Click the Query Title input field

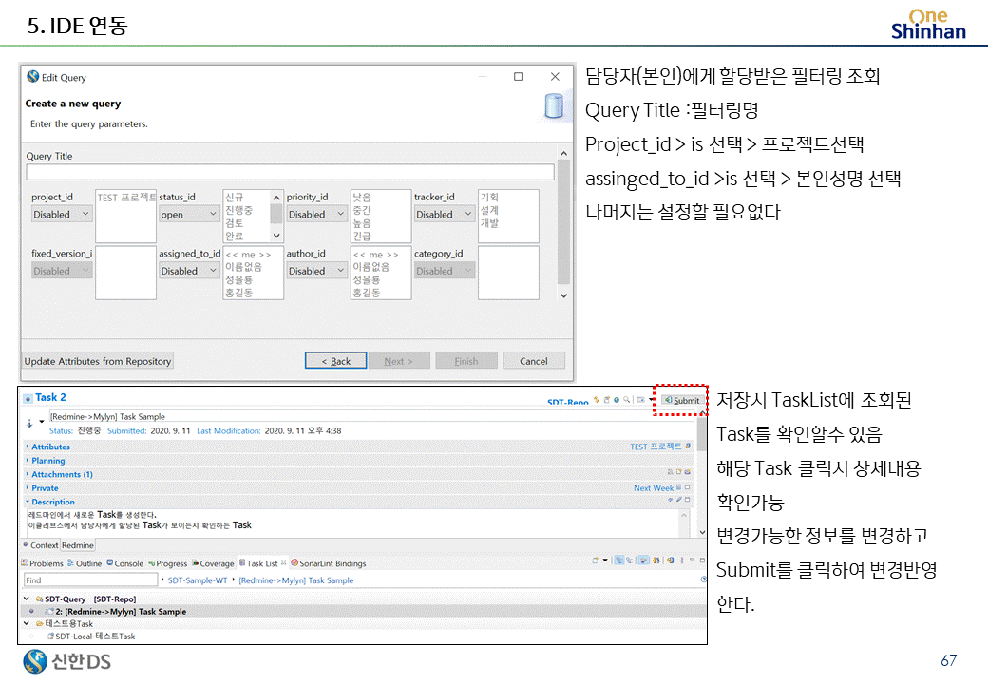point(290,172)
